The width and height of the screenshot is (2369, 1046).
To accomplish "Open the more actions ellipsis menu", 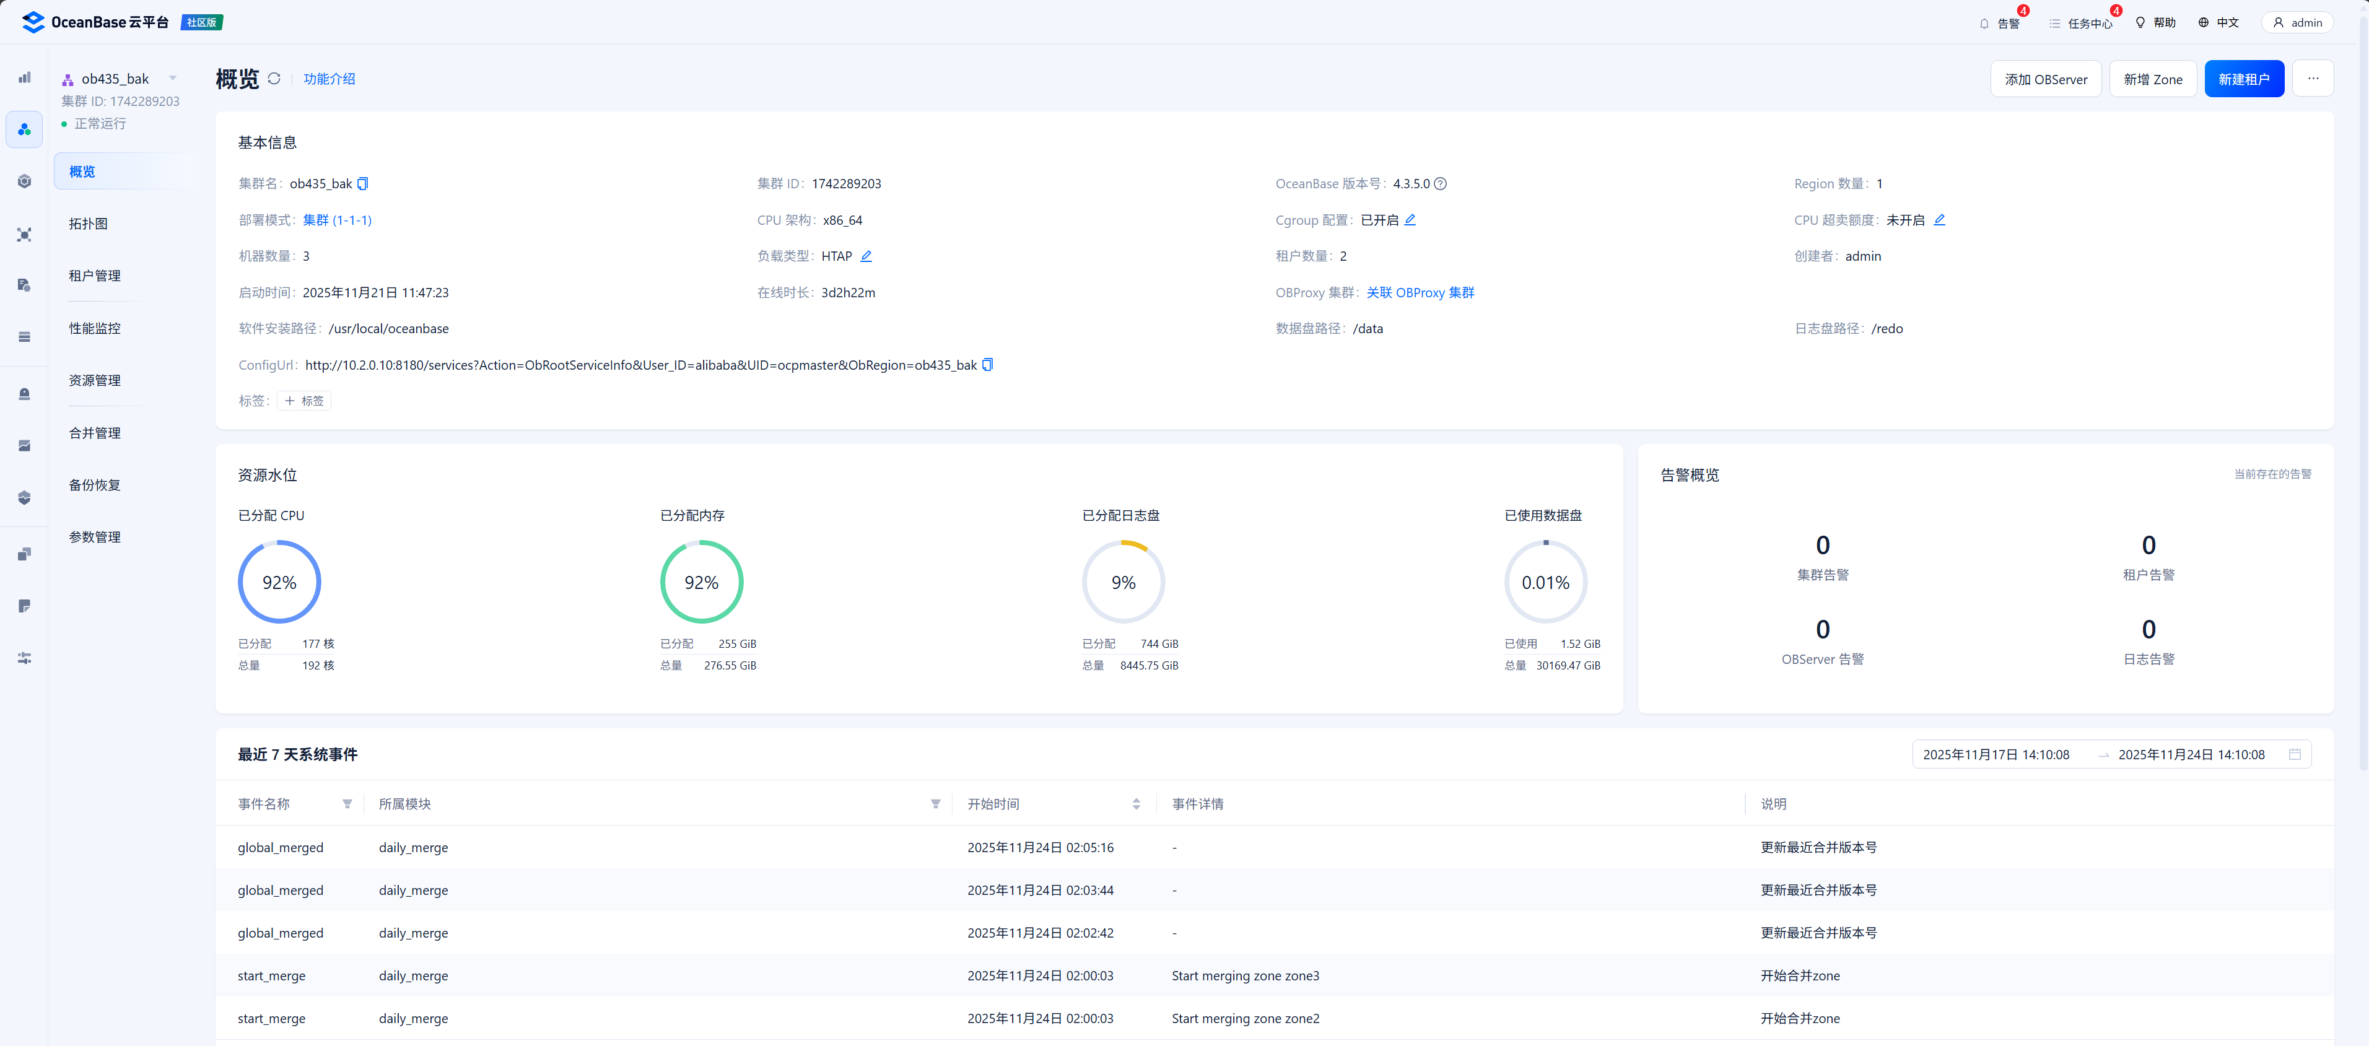I will click(x=2312, y=79).
